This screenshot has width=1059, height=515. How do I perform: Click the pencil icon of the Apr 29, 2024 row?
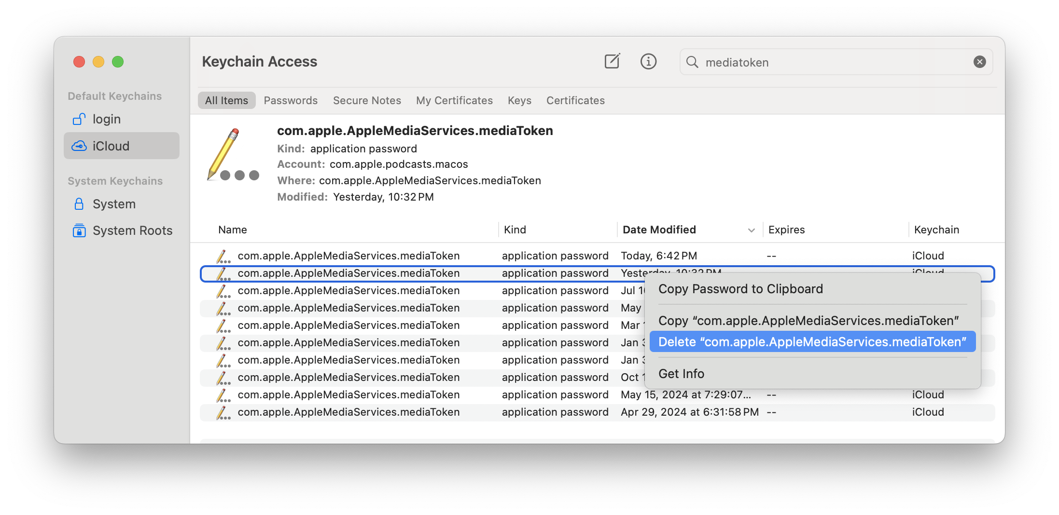point(223,412)
